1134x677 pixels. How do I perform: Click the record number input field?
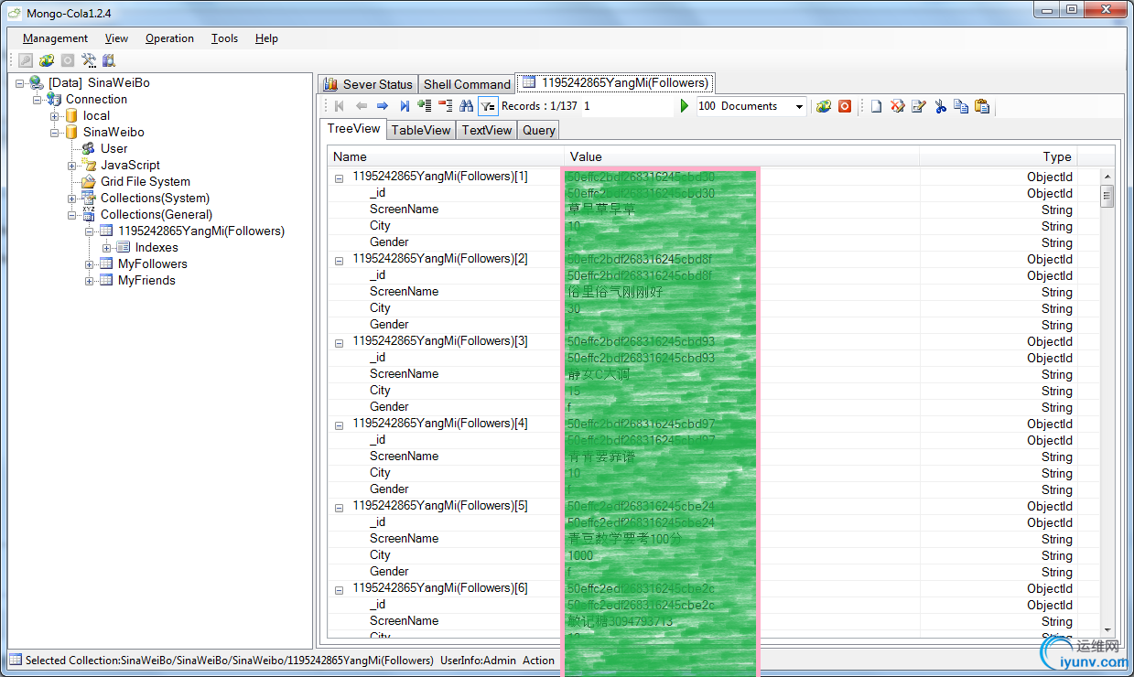click(627, 106)
